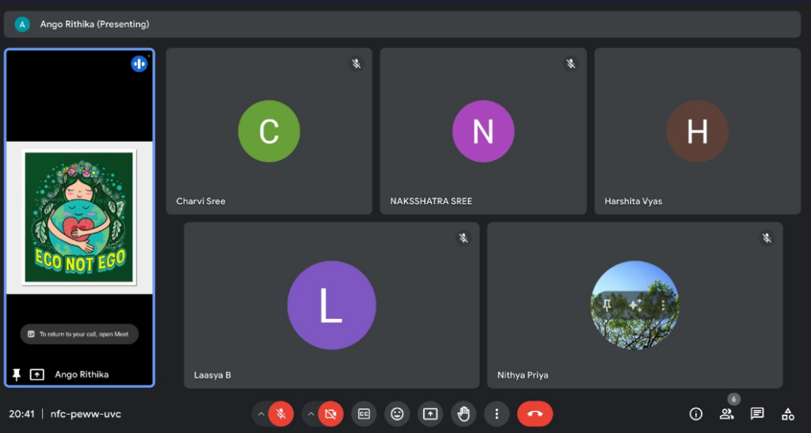Open tile options menu on Nithya Priya's avatar
The height and width of the screenshot is (433, 811).
662,305
